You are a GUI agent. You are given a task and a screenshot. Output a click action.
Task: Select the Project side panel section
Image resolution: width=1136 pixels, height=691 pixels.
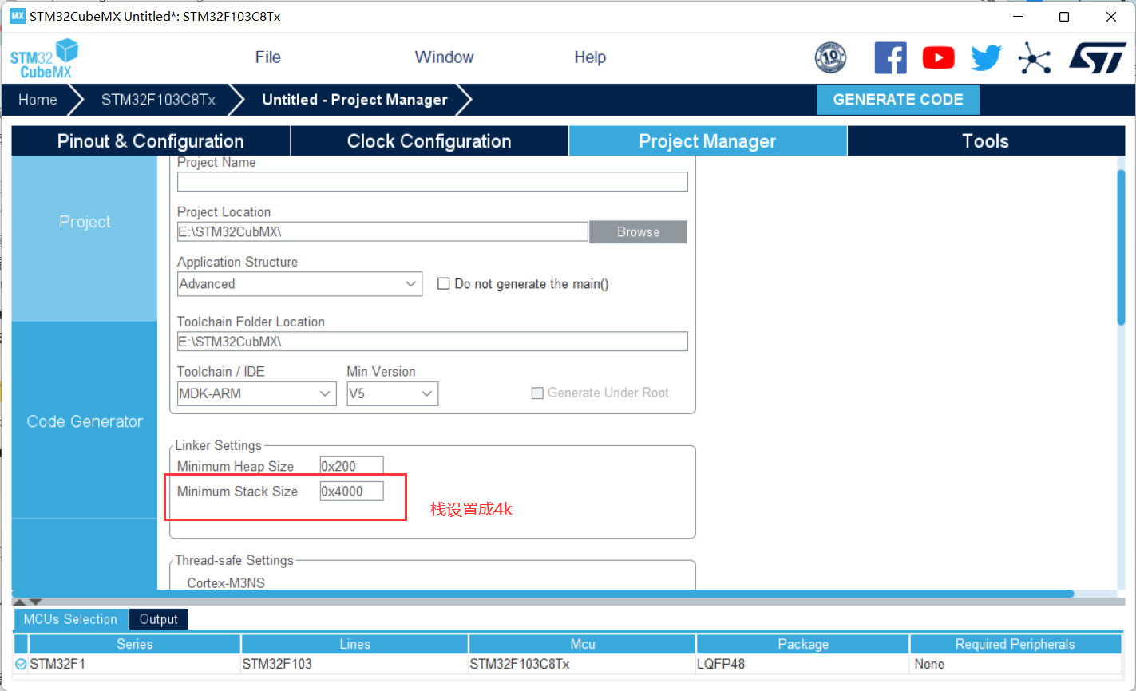85,222
